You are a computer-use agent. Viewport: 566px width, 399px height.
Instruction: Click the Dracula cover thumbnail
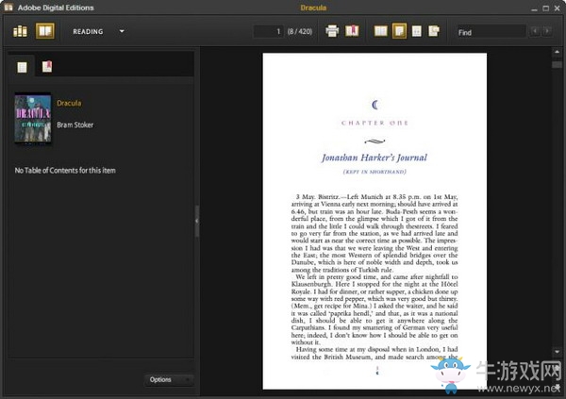(33, 118)
